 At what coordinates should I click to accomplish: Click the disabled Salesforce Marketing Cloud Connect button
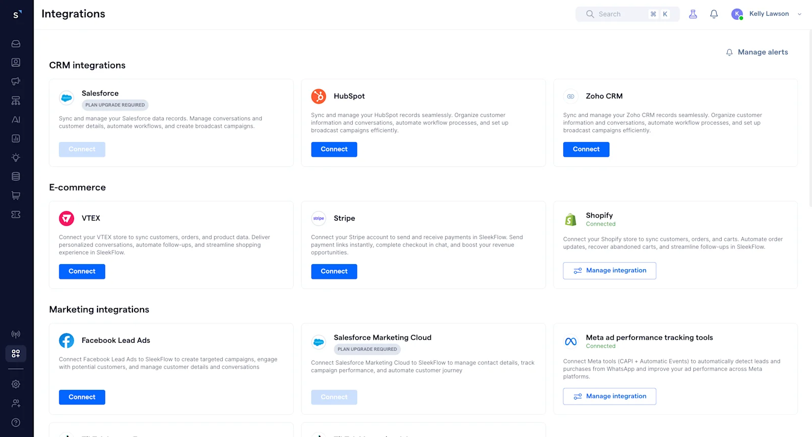pos(334,397)
